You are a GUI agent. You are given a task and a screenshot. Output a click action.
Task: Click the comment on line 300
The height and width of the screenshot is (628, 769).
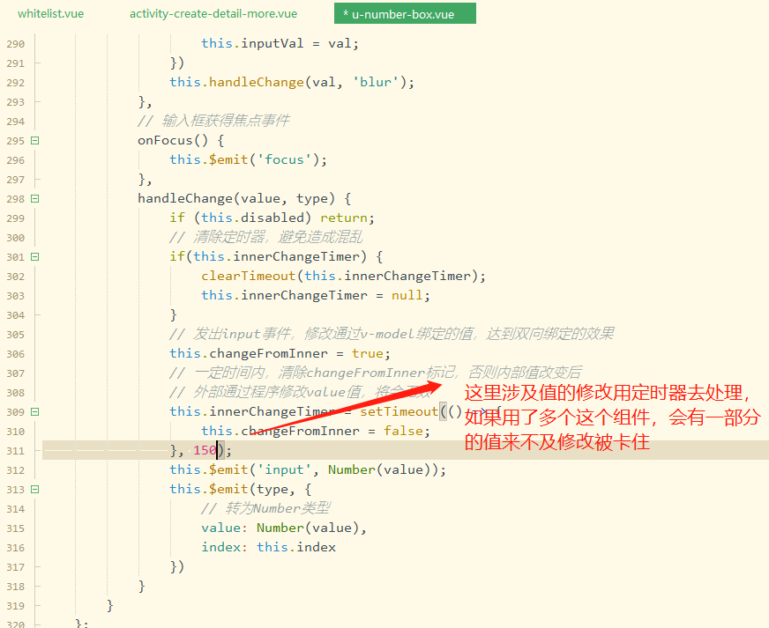[265, 238]
